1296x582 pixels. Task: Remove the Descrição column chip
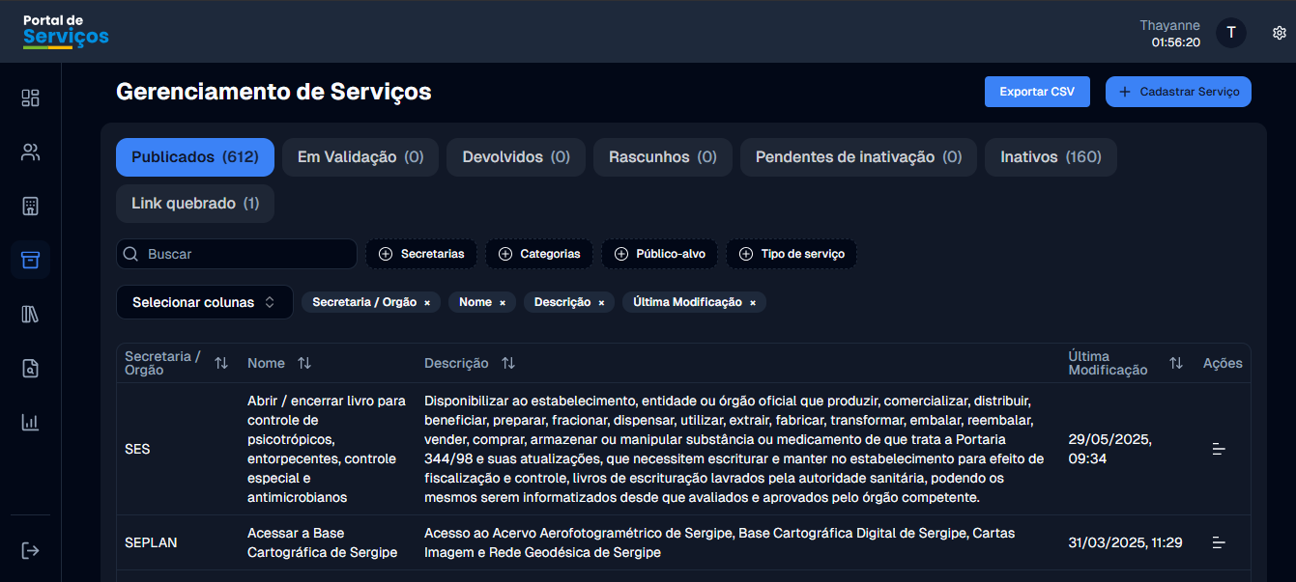pyautogui.click(x=601, y=303)
